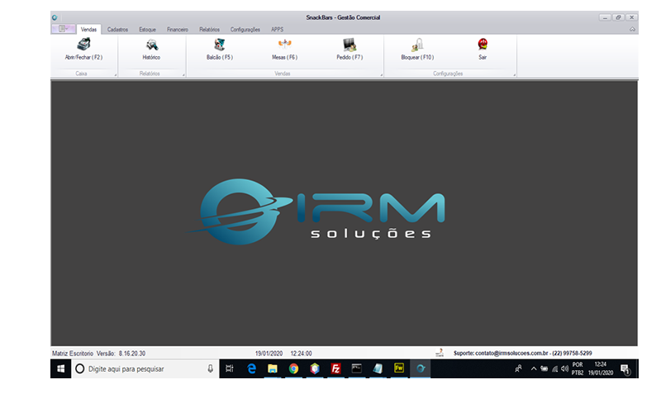661x413 pixels.
Task: Open the hexagon app icon on taskbar
Action: (x=315, y=368)
